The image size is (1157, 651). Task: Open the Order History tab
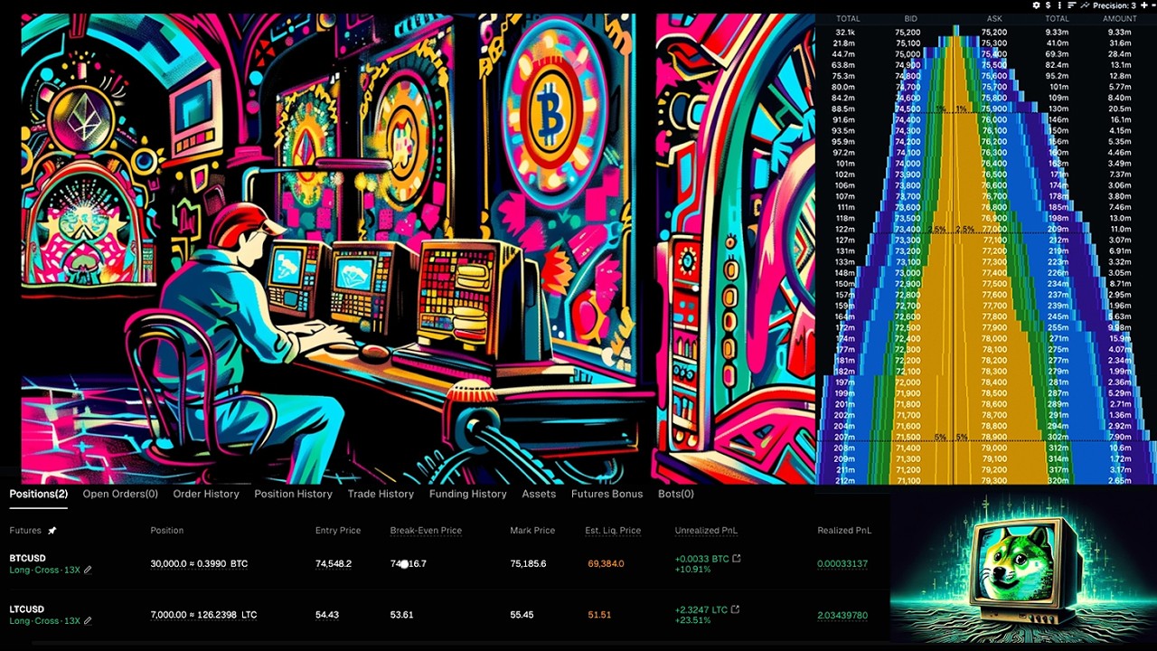pyautogui.click(x=206, y=494)
